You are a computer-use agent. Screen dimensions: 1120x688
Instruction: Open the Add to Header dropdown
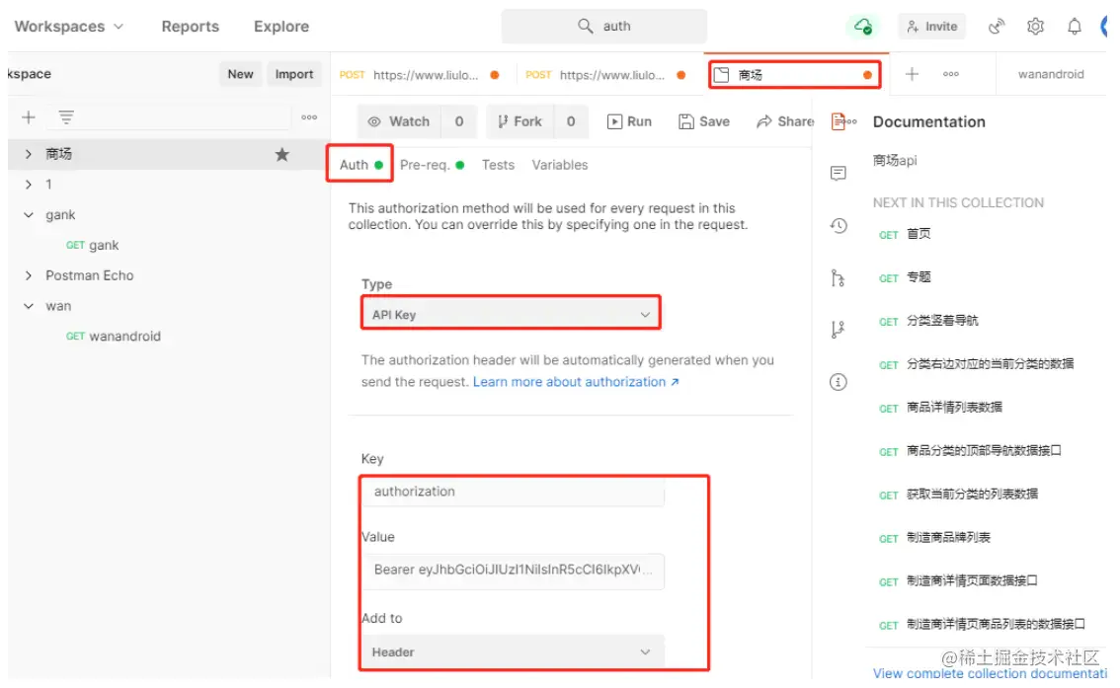click(513, 651)
